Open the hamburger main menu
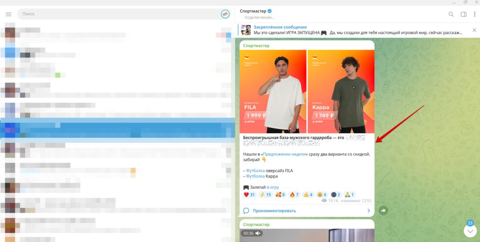 pyautogui.click(x=8, y=14)
